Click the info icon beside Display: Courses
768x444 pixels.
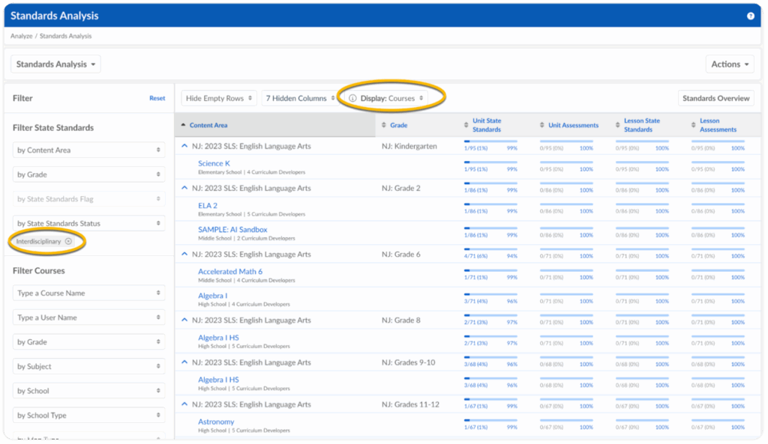(x=352, y=98)
